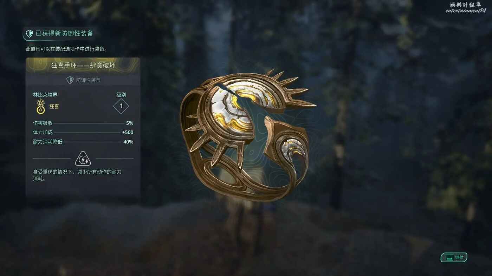492x276 pixels.
Task: Select the golden 狂喜 limbic state icon
Action: (41, 107)
